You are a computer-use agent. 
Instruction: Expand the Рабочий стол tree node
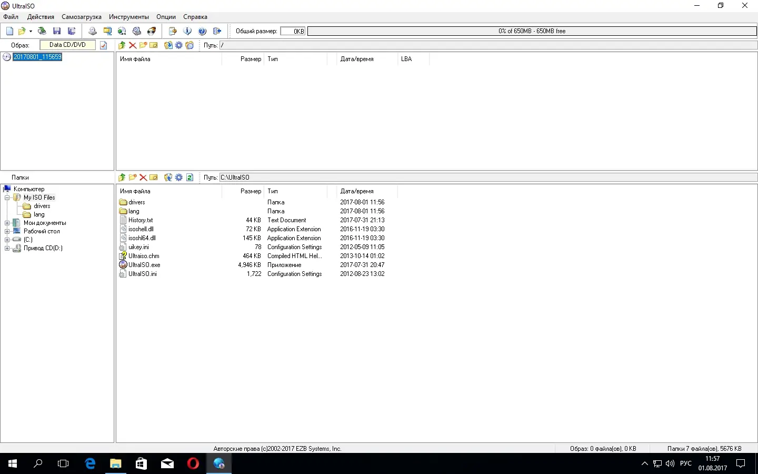tap(7, 232)
